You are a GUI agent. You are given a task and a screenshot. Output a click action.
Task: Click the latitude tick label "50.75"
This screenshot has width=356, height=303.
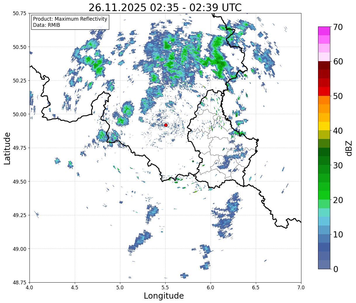[x=20, y=13]
